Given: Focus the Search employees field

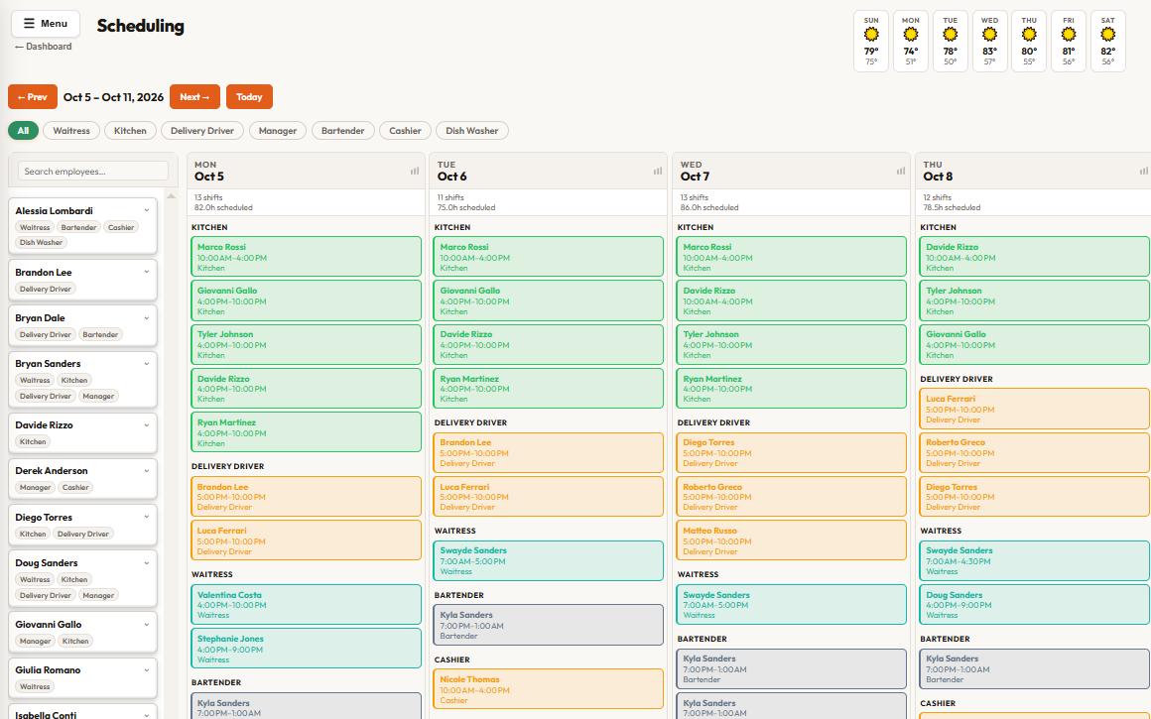Looking at the screenshot, I should click(93, 171).
